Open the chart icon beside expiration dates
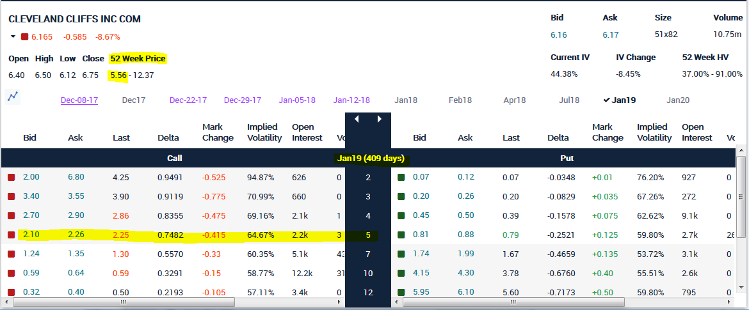The height and width of the screenshot is (310, 749). click(x=12, y=97)
